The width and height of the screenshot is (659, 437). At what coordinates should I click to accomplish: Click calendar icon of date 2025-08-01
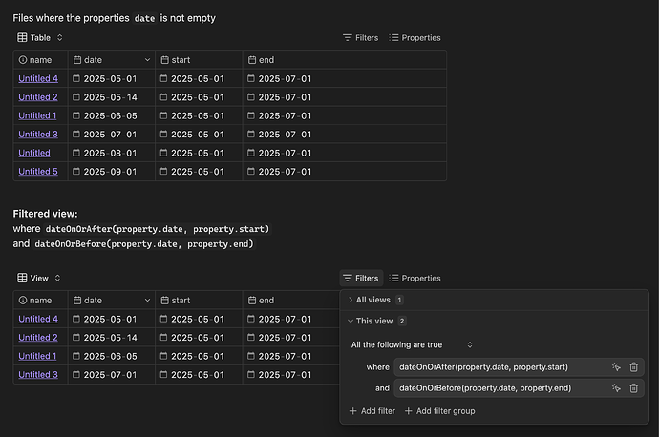pyautogui.click(x=76, y=153)
